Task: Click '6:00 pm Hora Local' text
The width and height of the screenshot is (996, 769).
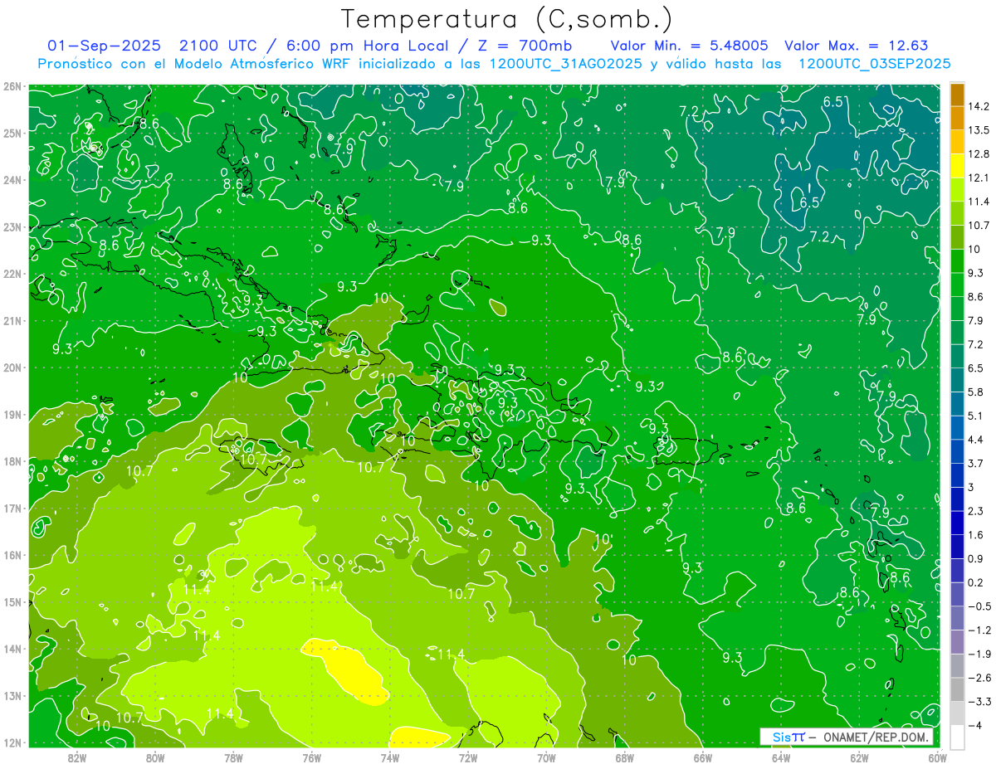Action: [369, 46]
